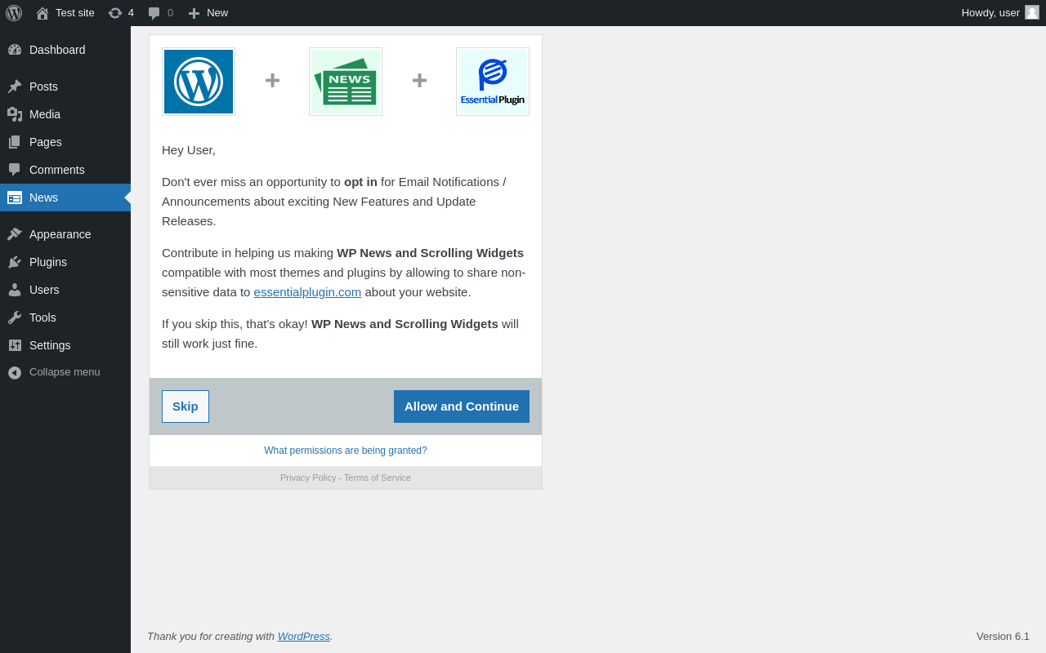This screenshot has height=653, width=1046.
Task: Click Allow and Continue button
Action: (462, 406)
